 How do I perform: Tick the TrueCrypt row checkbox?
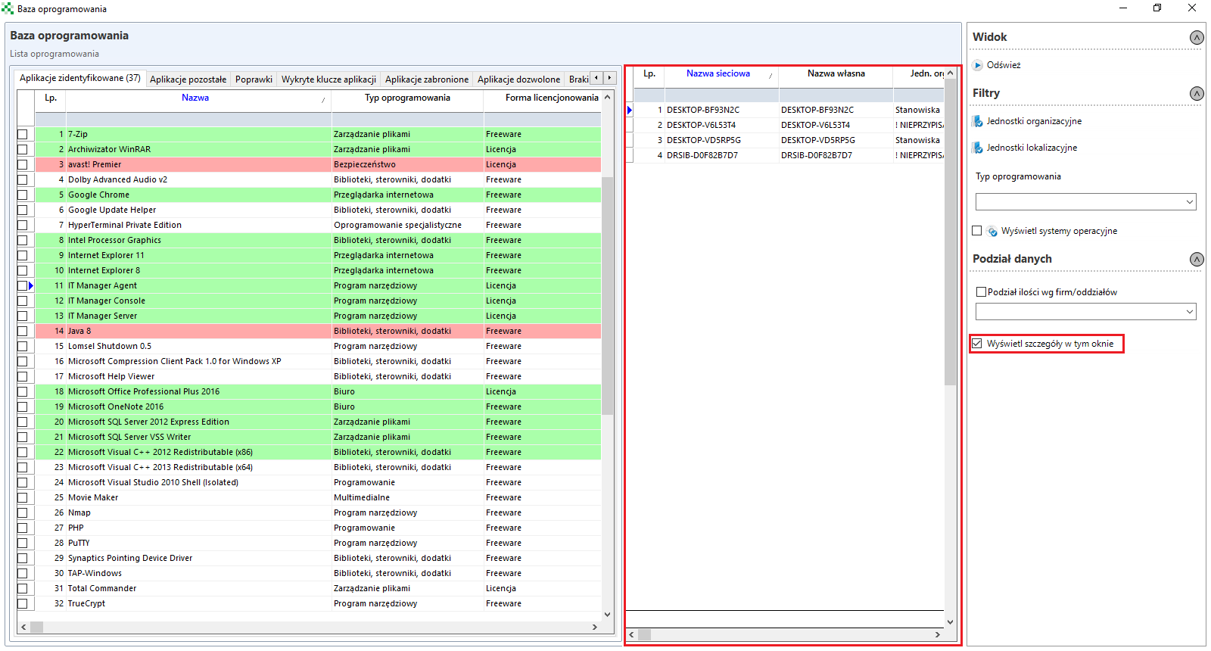(23, 603)
